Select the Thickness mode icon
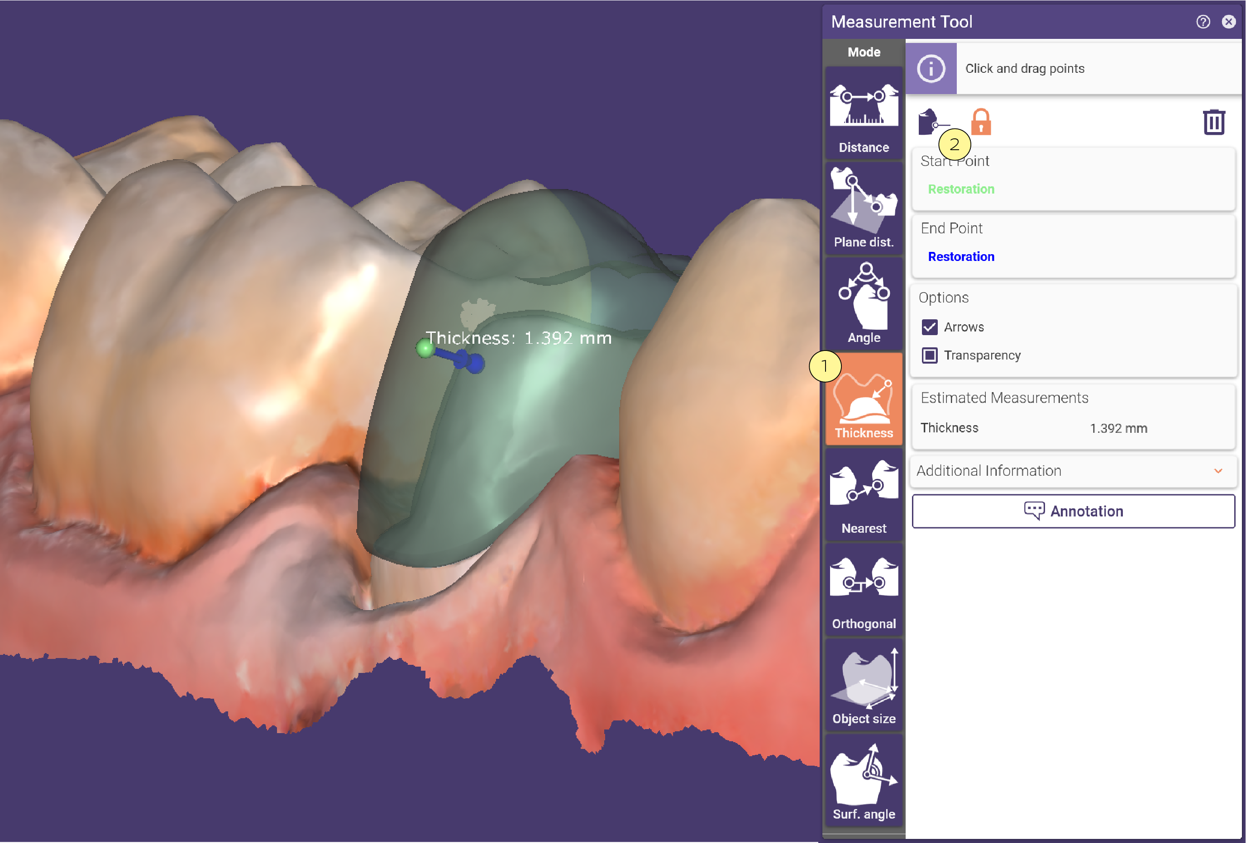 coord(864,399)
